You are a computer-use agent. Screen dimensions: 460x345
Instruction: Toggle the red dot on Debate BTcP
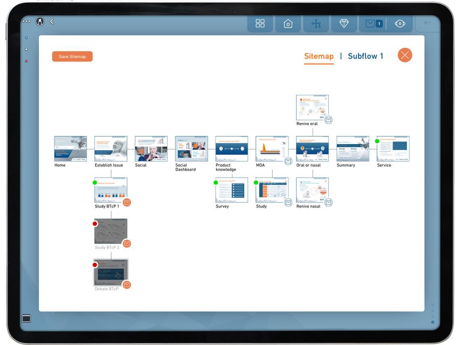(95, 264)
